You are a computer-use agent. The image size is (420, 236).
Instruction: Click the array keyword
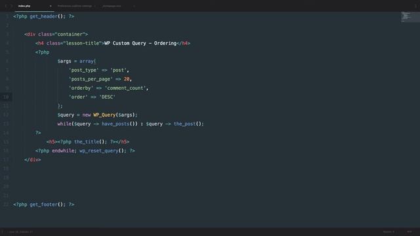pyautogui.click(x=86, y=61)
